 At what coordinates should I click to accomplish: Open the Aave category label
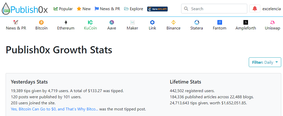[x=112, y=28]
